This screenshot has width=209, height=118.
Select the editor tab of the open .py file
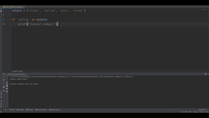(x=13, y=7)
